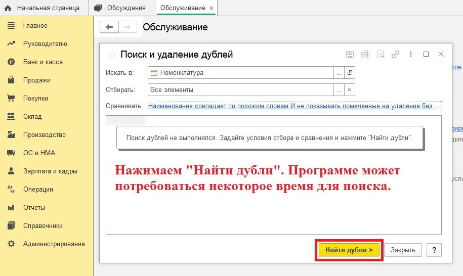Image resolution: width=463 pixels, height=276 pixels.
Task: Click the Зарплата и кадры person icon
Action: (11, 171)
